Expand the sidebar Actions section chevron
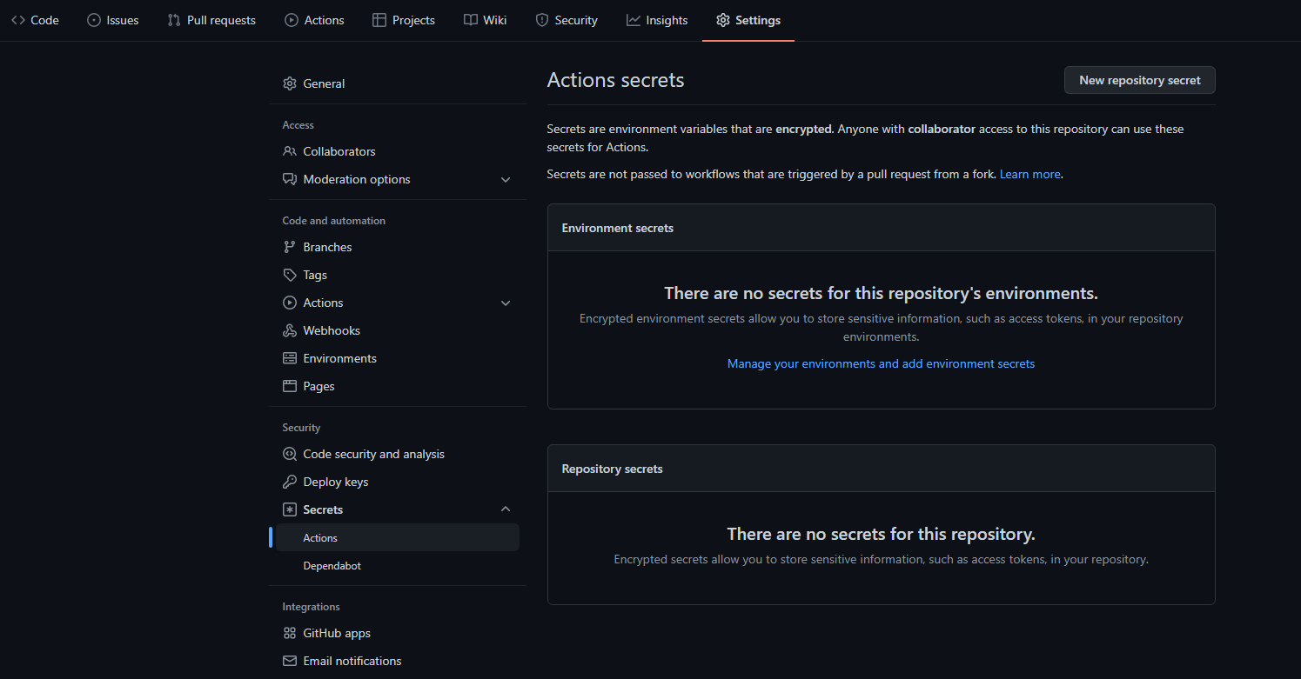The height and width of the screenshot is (679, 1301). [506, 303]
